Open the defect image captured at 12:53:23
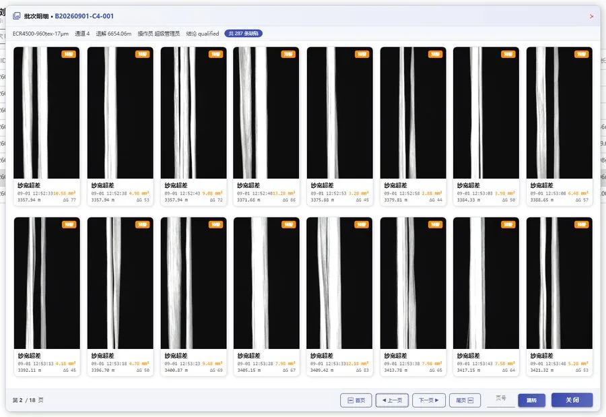 tap(194, 283)
